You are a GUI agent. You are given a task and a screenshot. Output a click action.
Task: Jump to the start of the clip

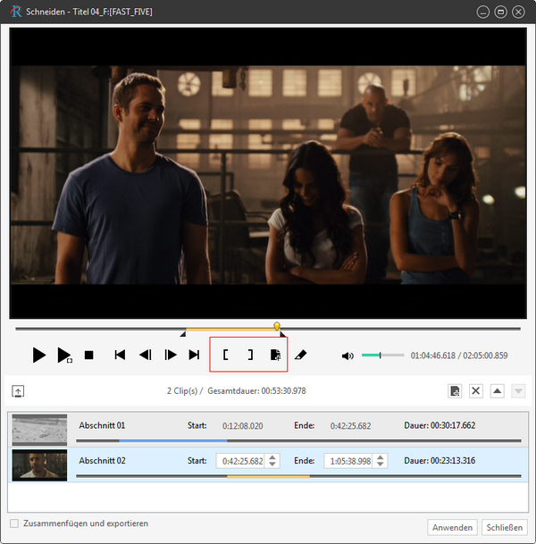[x=120, y=355]
